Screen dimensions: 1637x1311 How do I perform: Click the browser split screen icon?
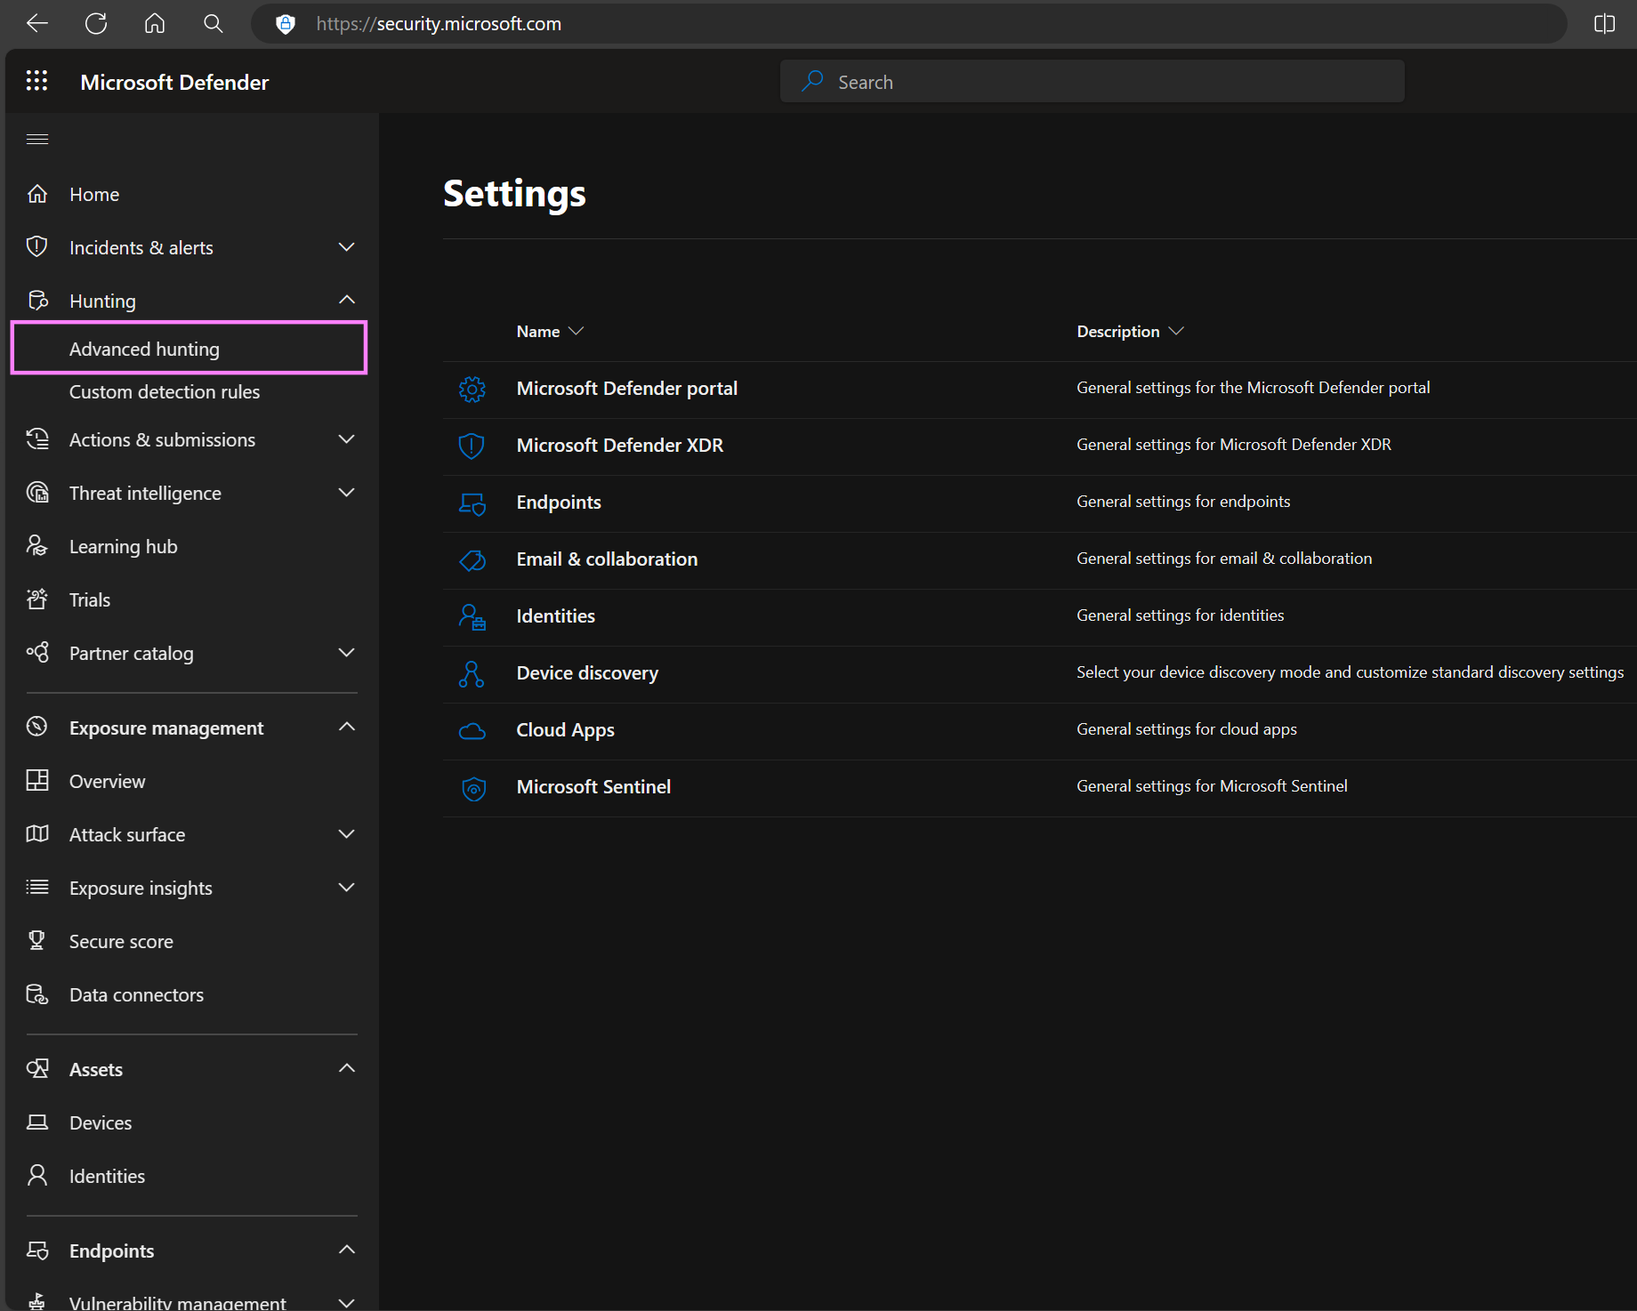click(x=1604, y=24)
